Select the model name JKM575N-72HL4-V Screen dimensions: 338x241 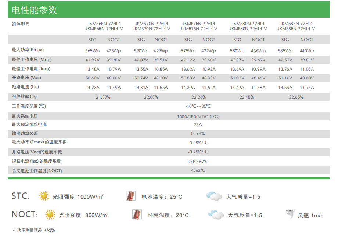pos(198,29)
